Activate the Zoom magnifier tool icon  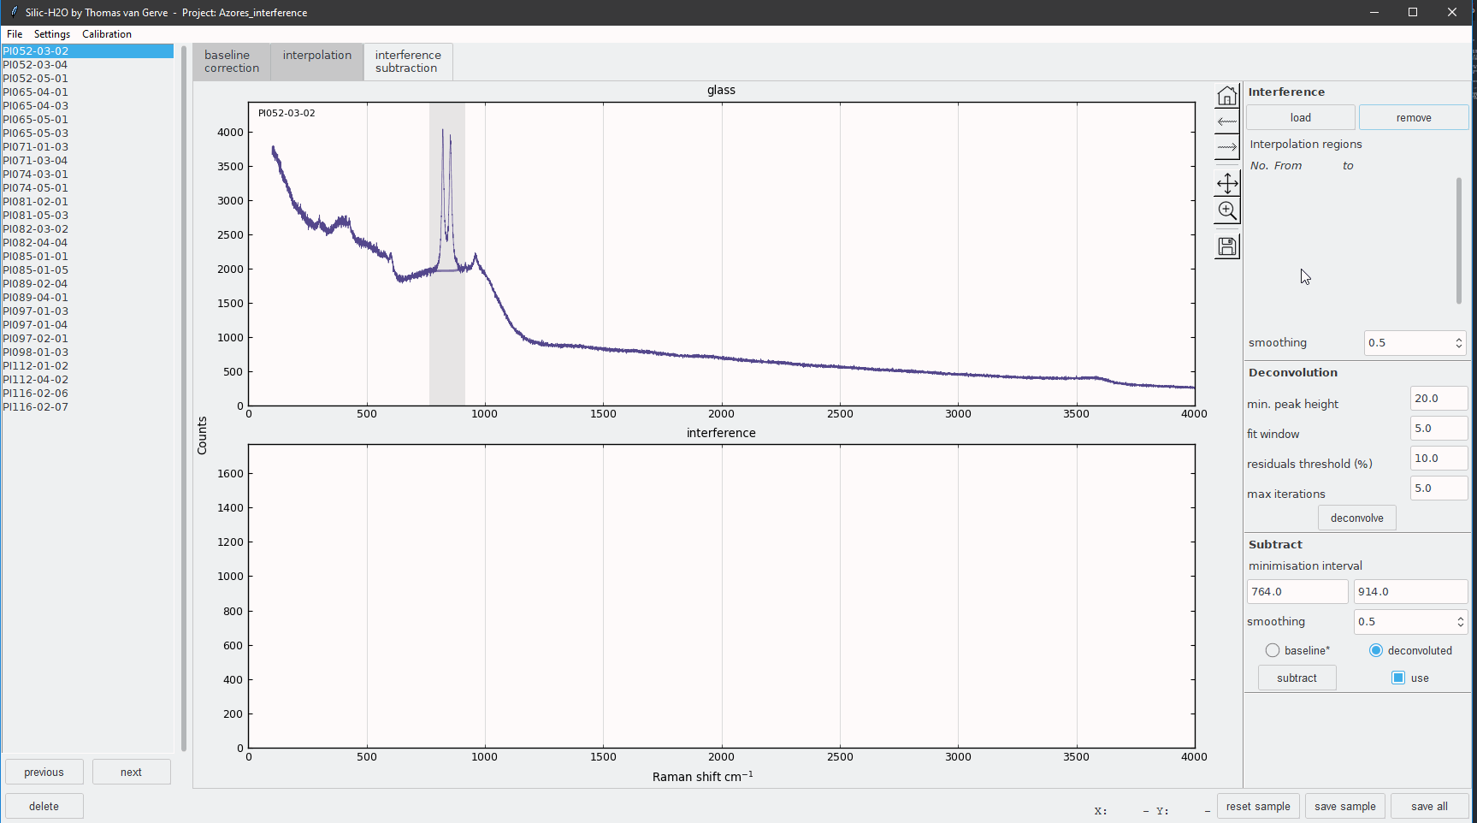1226,210
